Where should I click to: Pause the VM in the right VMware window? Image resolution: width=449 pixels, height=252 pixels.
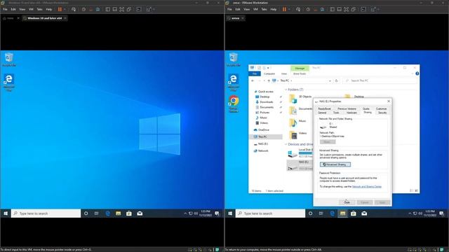tap(284, 9)
